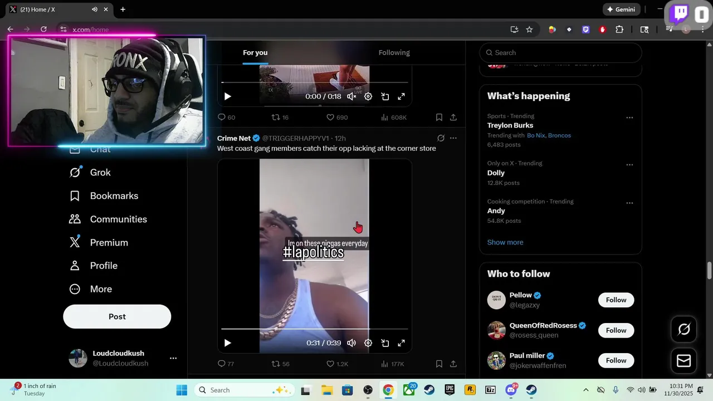The width and height of the screenshot is (713, 401).
Task: Like the Crime Net post with 1.2K likes
Action: click(337, 364)
